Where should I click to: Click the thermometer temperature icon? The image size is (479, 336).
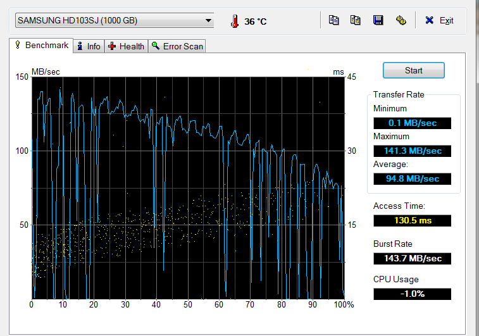click(x=235, y=21)
